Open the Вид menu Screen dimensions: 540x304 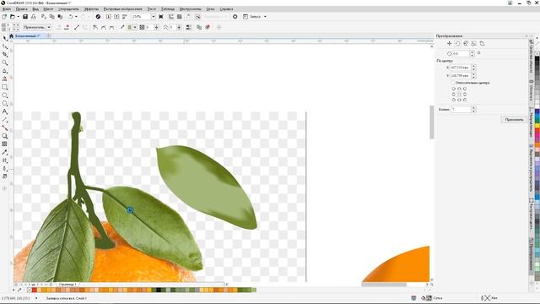click(x=35, y=9)
